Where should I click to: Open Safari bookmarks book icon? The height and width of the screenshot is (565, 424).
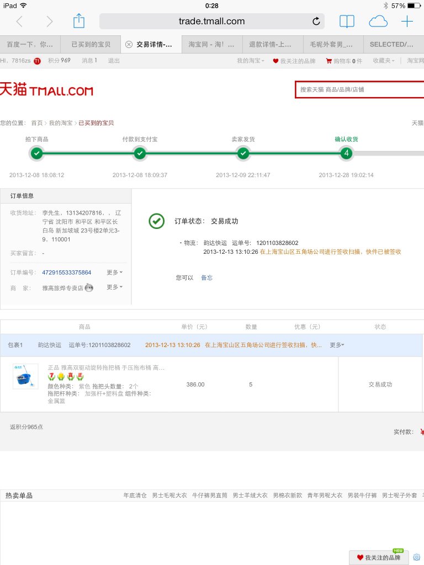[x=347, y=22]
